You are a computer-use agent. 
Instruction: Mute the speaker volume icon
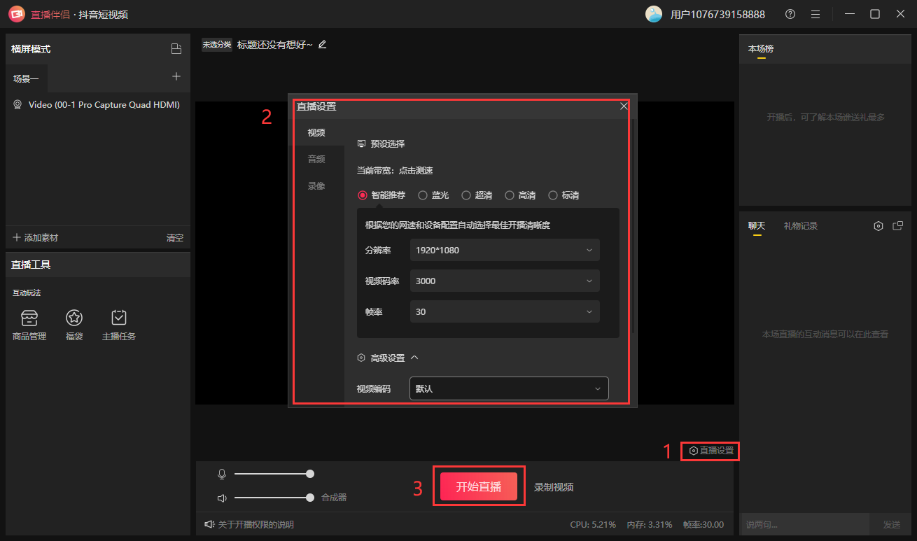point(222,498)
